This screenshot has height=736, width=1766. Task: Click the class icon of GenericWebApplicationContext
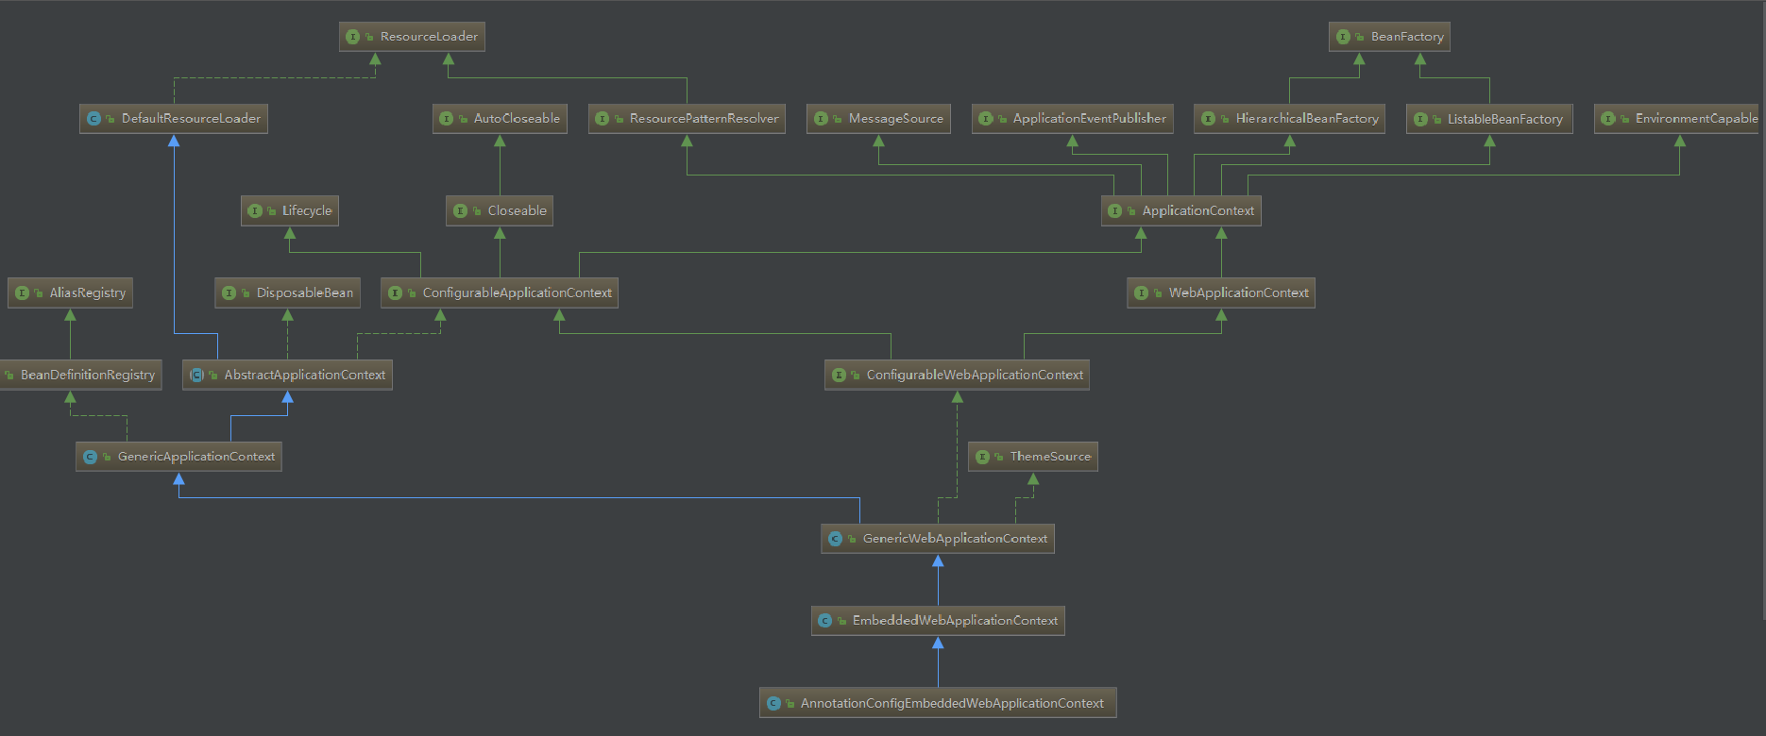(x=835, y=539)
